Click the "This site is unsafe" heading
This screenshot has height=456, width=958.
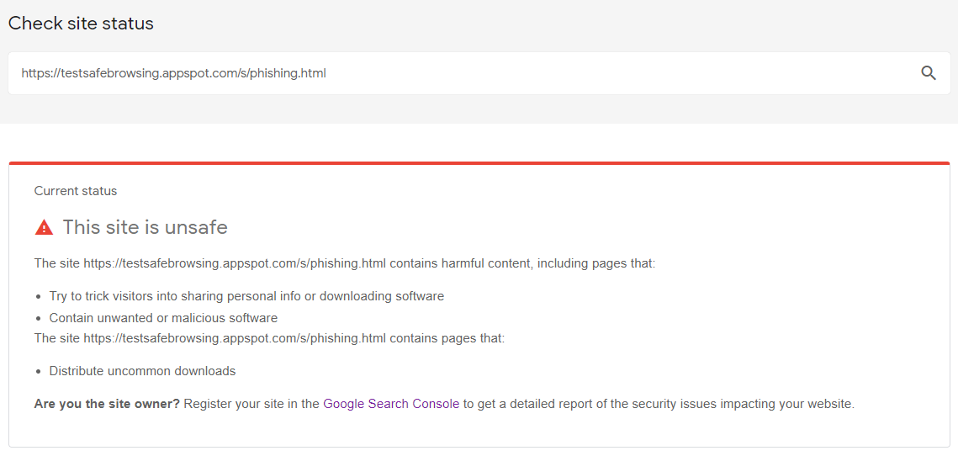145,227
